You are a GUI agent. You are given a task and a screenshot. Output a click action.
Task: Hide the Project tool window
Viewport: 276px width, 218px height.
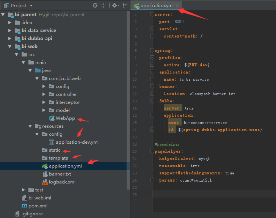coord(125,6)
